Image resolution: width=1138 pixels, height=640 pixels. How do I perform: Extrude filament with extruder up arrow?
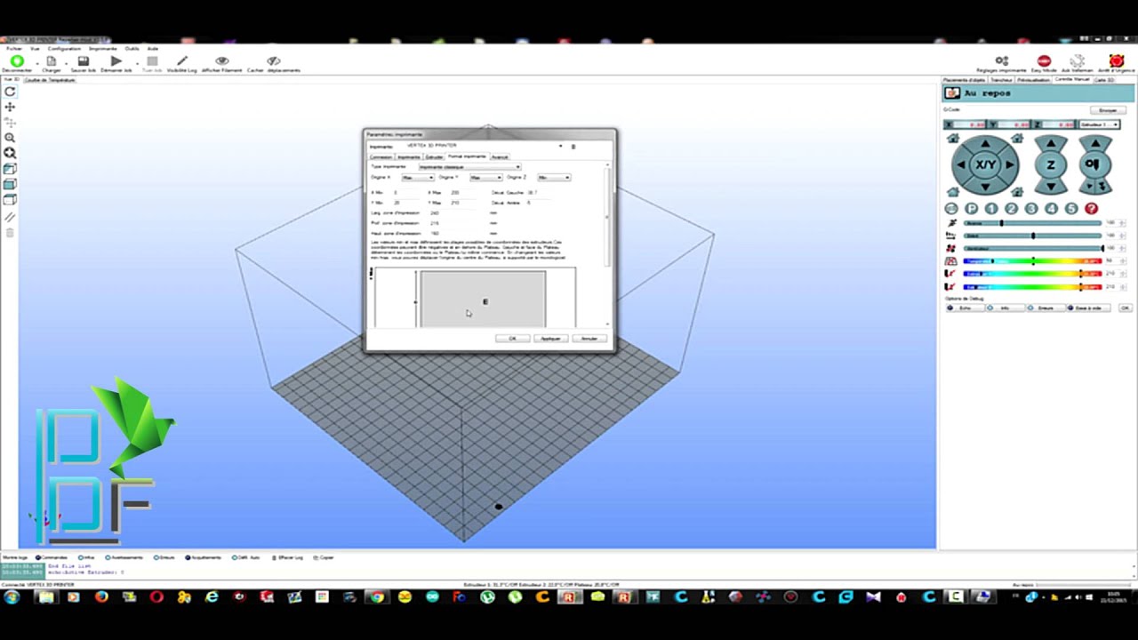pos(1094,143)
